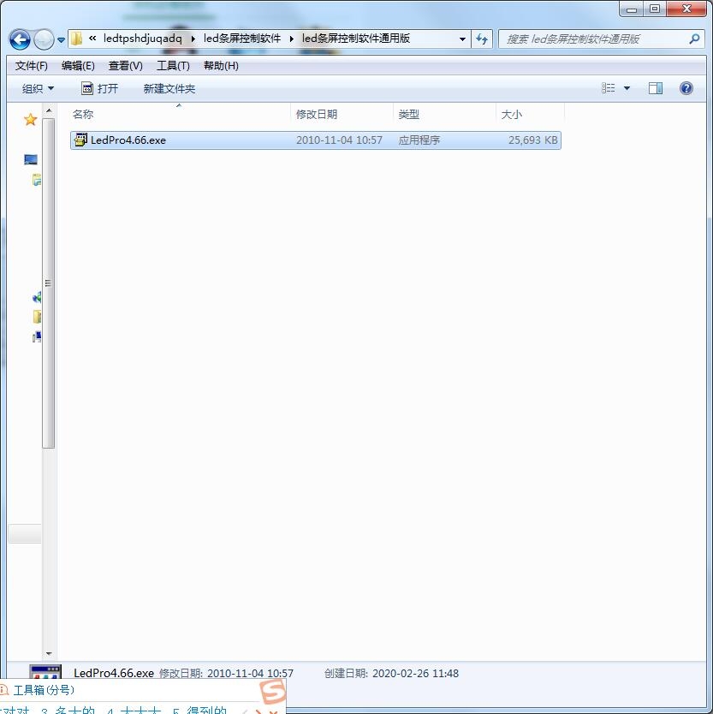713x714 pixels.
Task: Go back with the Back arrow button
Action: pyautogui.click(x=20, y=39)
